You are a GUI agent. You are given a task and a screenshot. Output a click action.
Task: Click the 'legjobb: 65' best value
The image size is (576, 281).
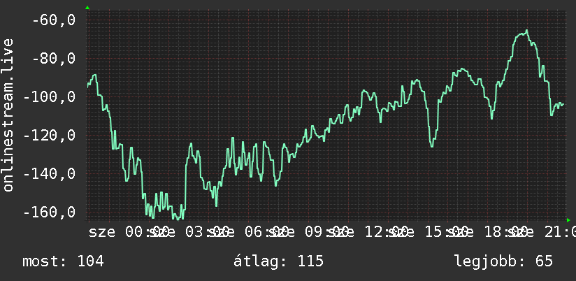[503, 261]
